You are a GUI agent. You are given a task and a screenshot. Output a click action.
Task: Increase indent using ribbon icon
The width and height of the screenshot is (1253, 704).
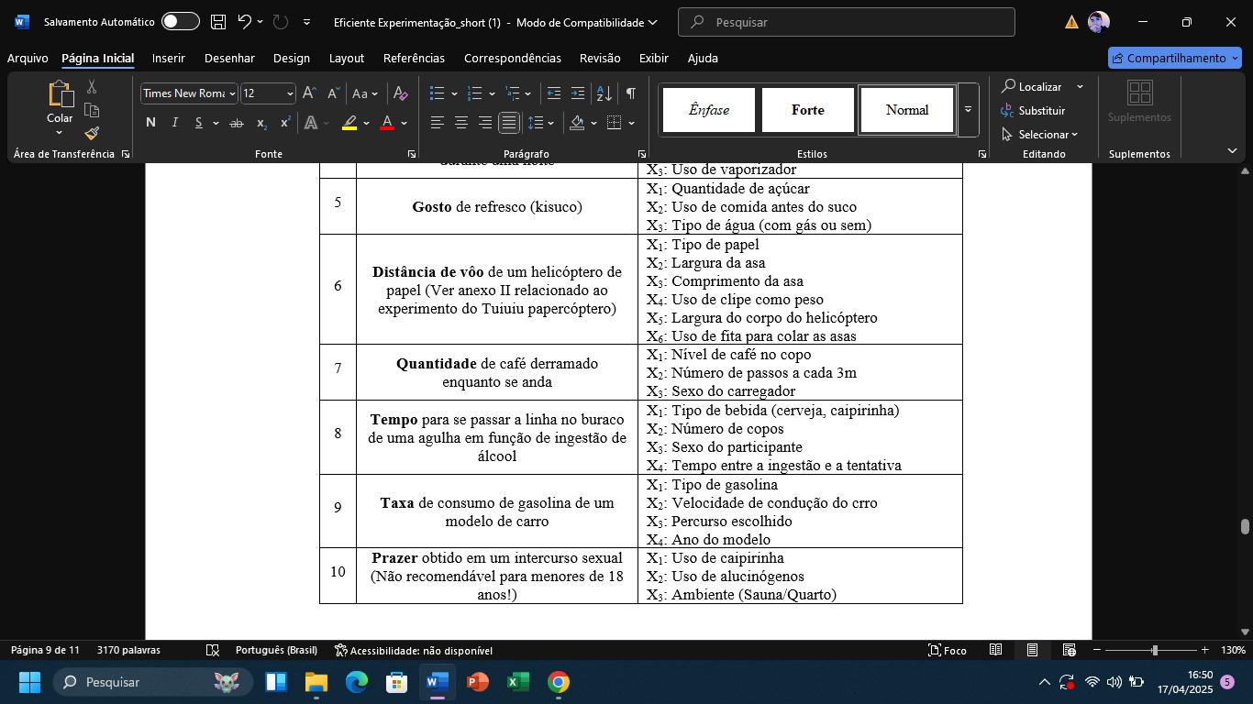pyautogui.click(x=578, y=93)
